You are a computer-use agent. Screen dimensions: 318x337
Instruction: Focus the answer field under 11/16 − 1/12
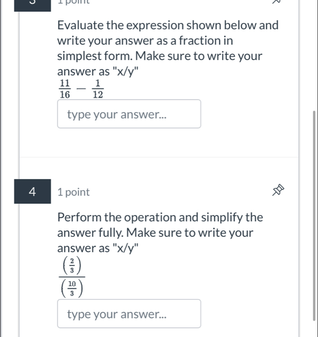point(129,114)
